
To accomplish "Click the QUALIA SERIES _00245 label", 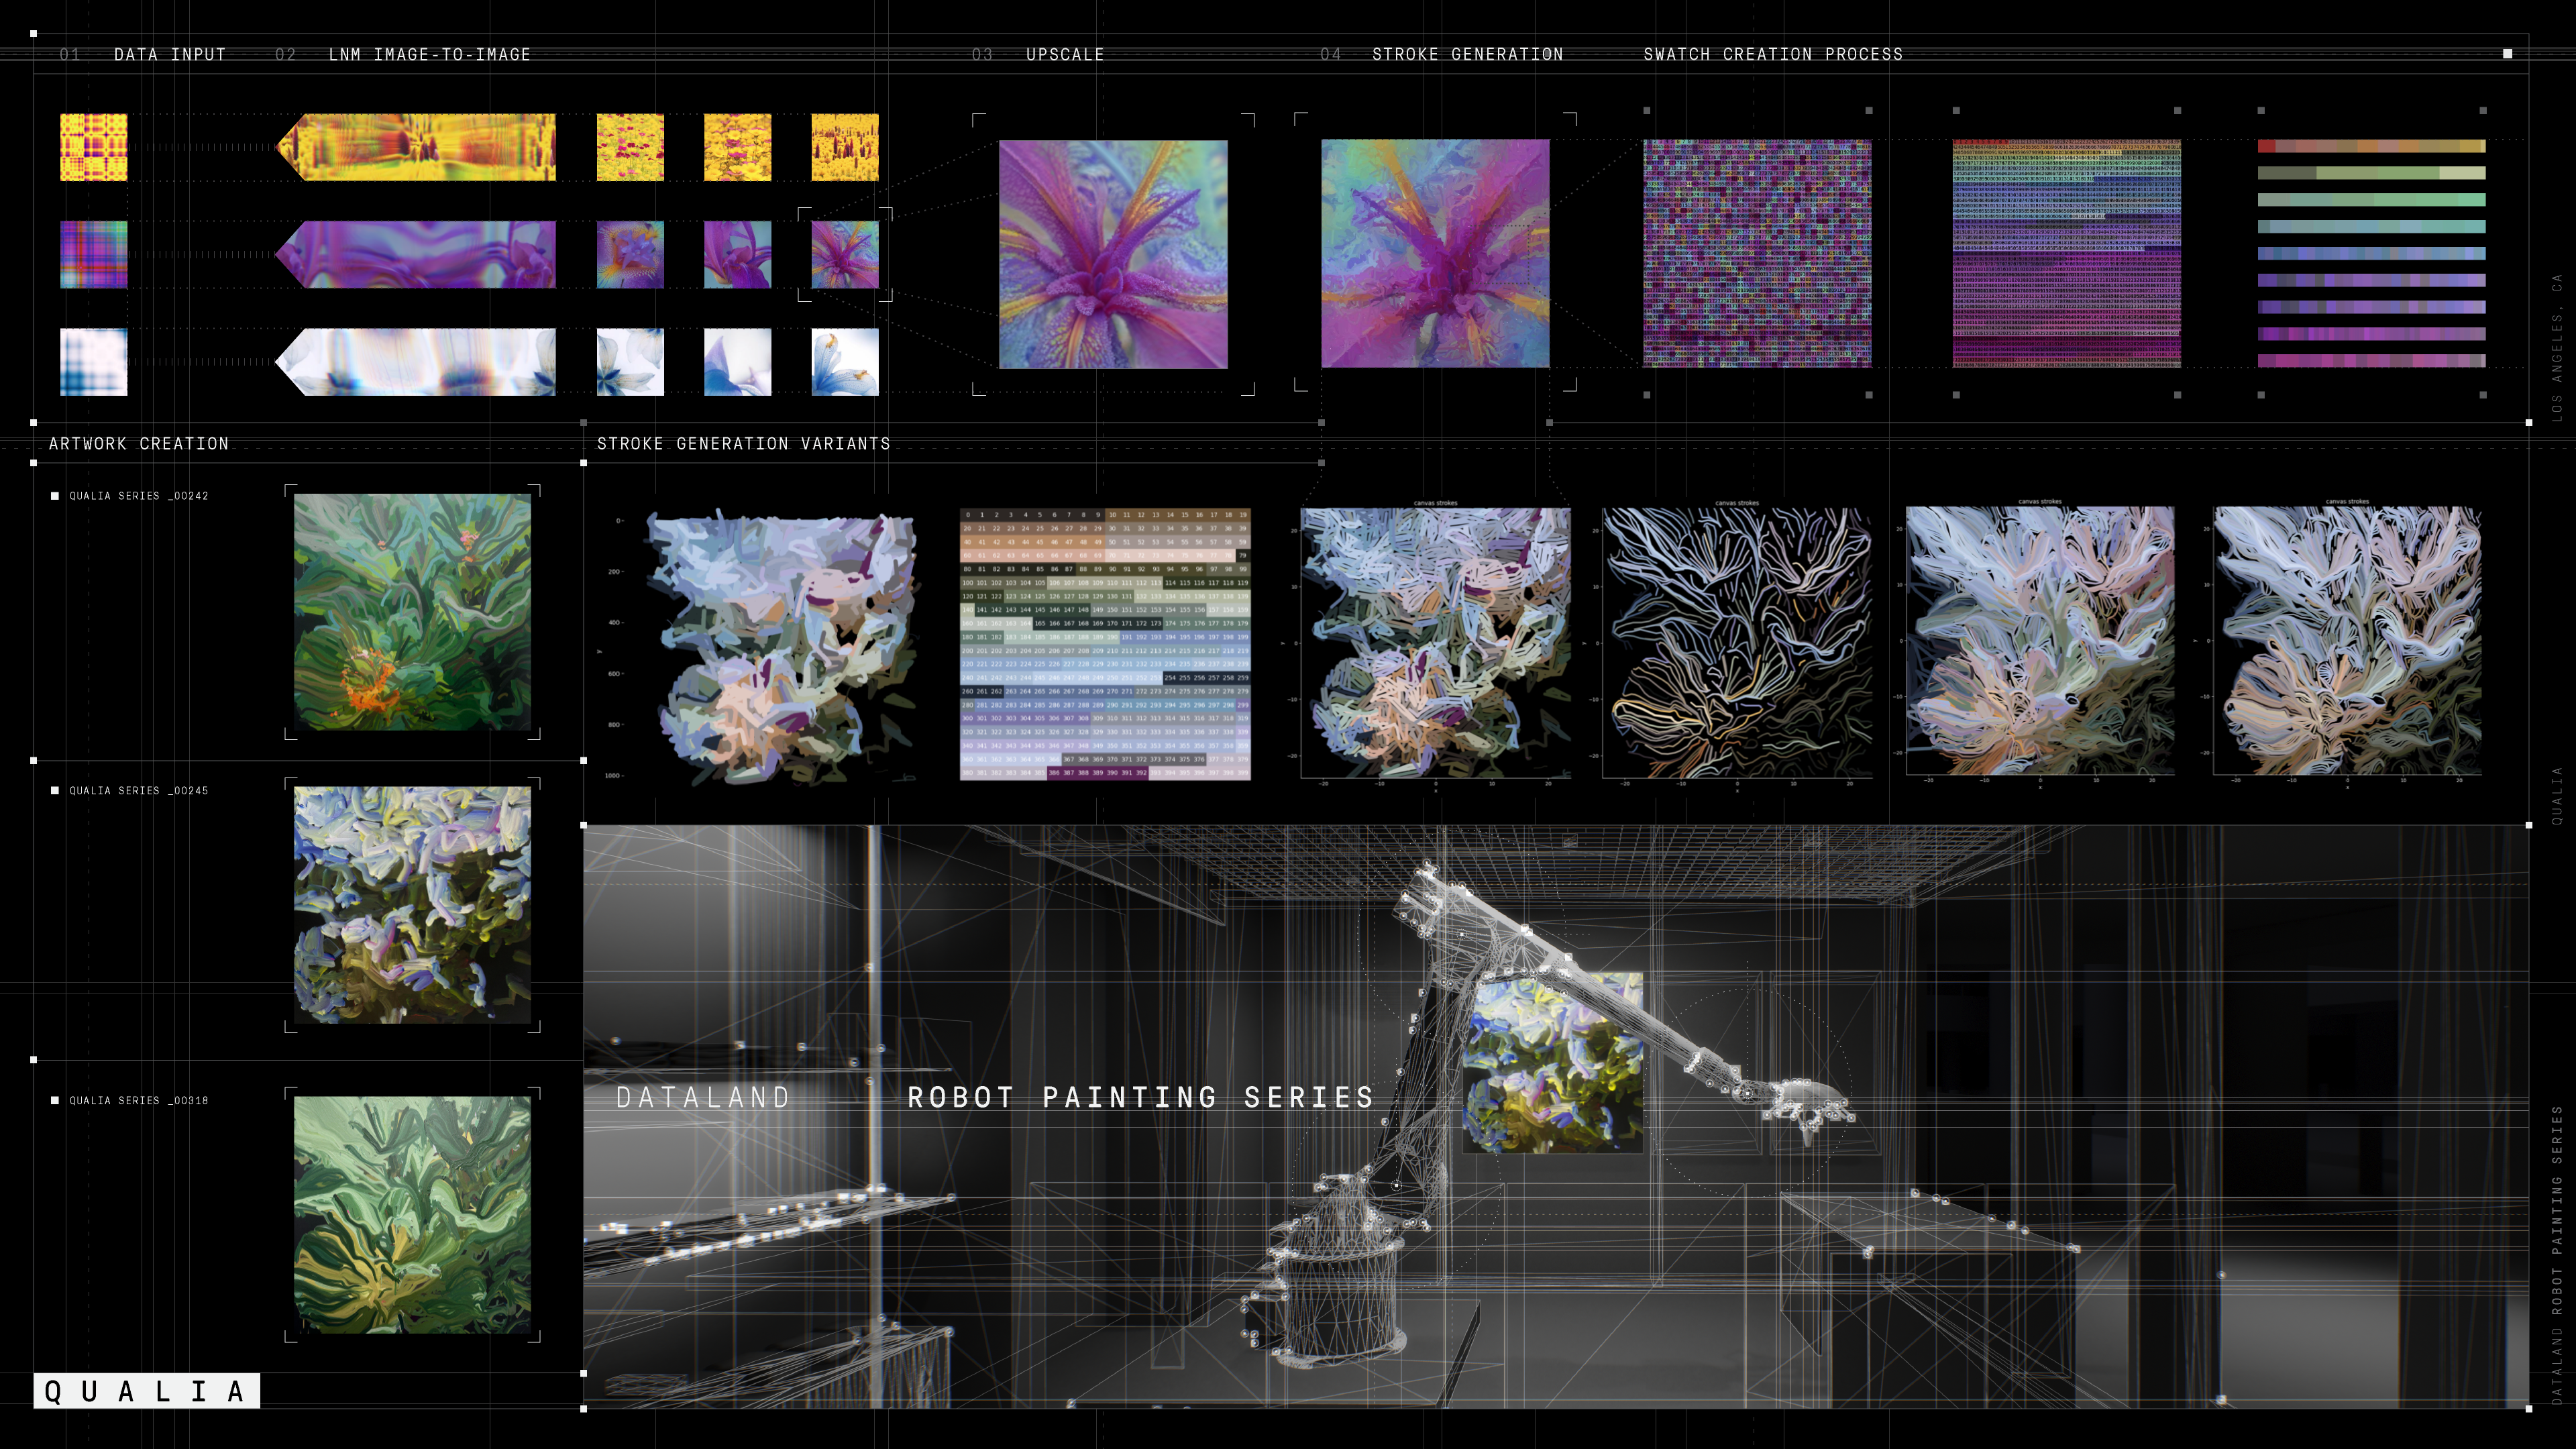I will (139, 791).
